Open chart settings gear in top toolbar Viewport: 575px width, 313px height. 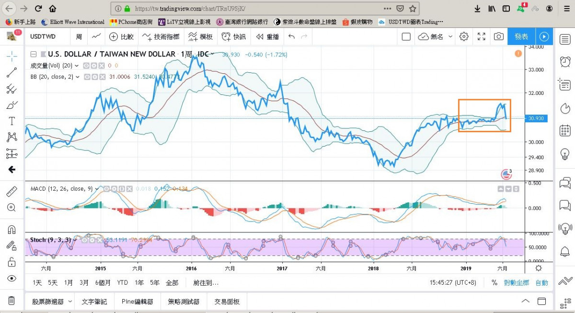tap(464, 36)
